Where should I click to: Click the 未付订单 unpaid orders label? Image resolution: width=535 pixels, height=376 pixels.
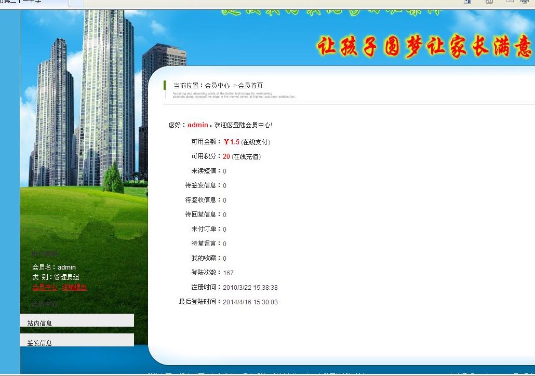point(206,229)
